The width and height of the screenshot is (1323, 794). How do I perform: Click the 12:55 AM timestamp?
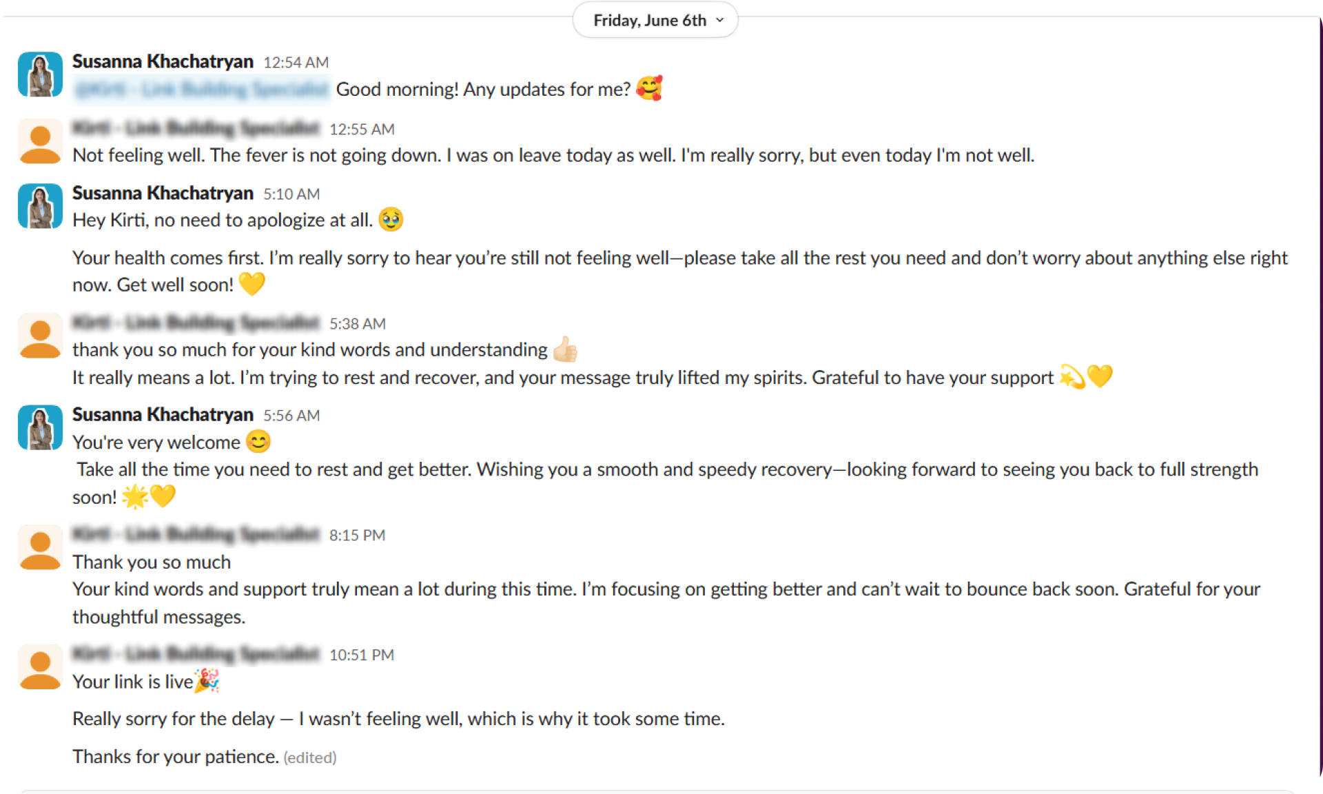coord(362,129)
